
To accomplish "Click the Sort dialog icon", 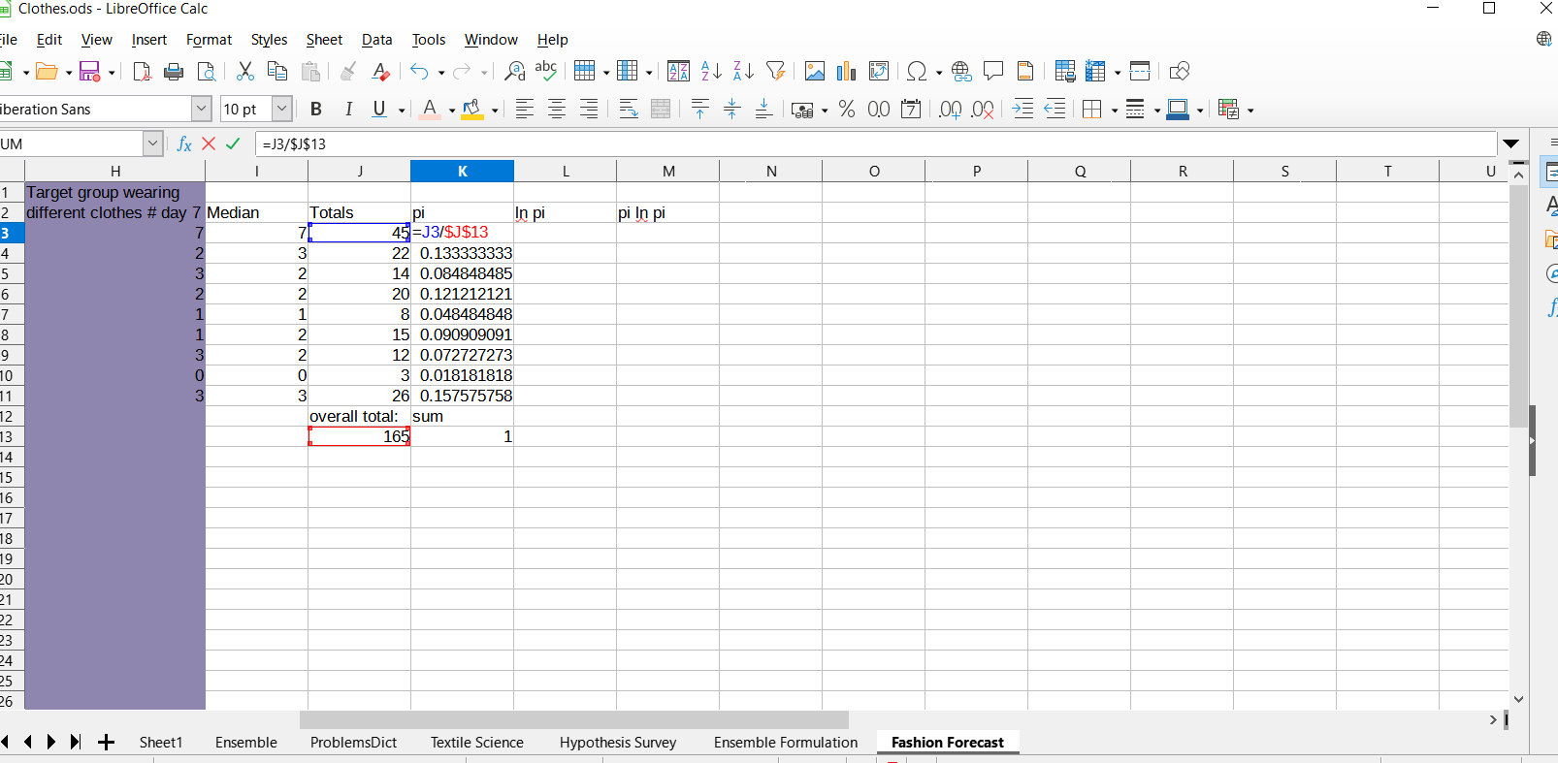I will click(x=679, y=71).
